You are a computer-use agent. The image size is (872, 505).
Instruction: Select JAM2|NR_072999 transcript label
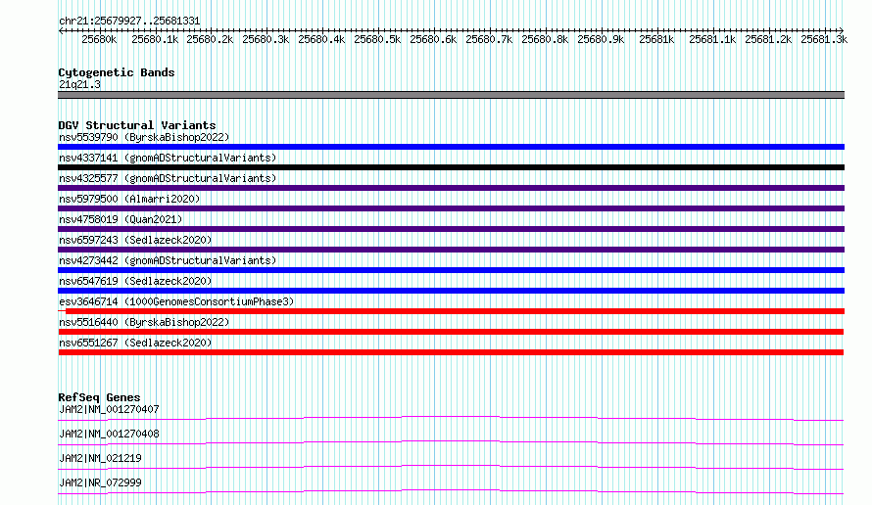pos(100,482)
